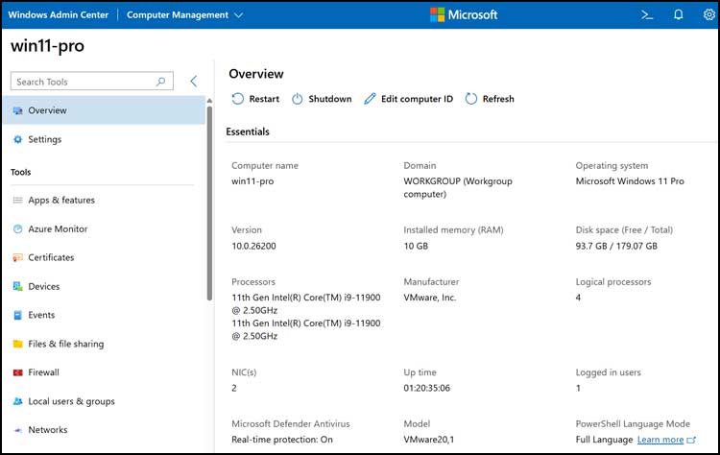Click the Certificates icon
Screen dimensions: 720x455
click(17, 257)
